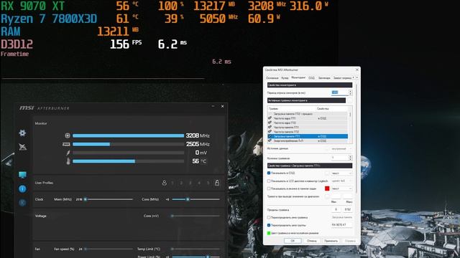This screenshot has width=460, height=258.
Task: Click the sensor polling period input field
Action: pos(339,92)
